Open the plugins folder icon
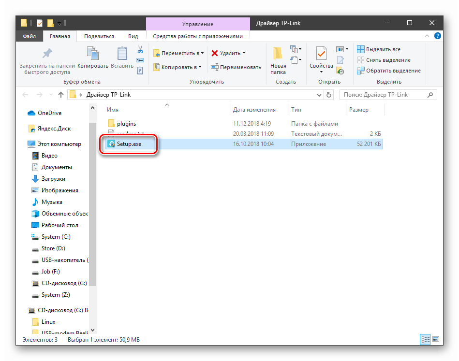This screenshot has height=361, width=459. click(111, 124)
